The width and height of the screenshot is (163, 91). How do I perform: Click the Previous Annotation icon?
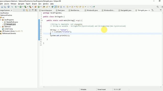pyautogui.click(x=72, y=7)
